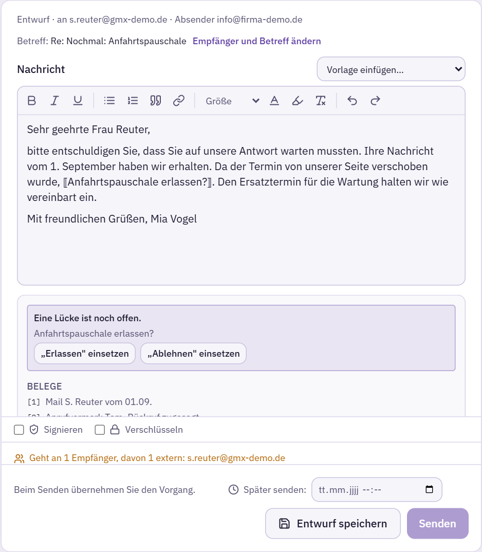Apply italic formatting to text
Image resolution: width=482 pixels, height=552 pixels.
[x=54, y=101]
